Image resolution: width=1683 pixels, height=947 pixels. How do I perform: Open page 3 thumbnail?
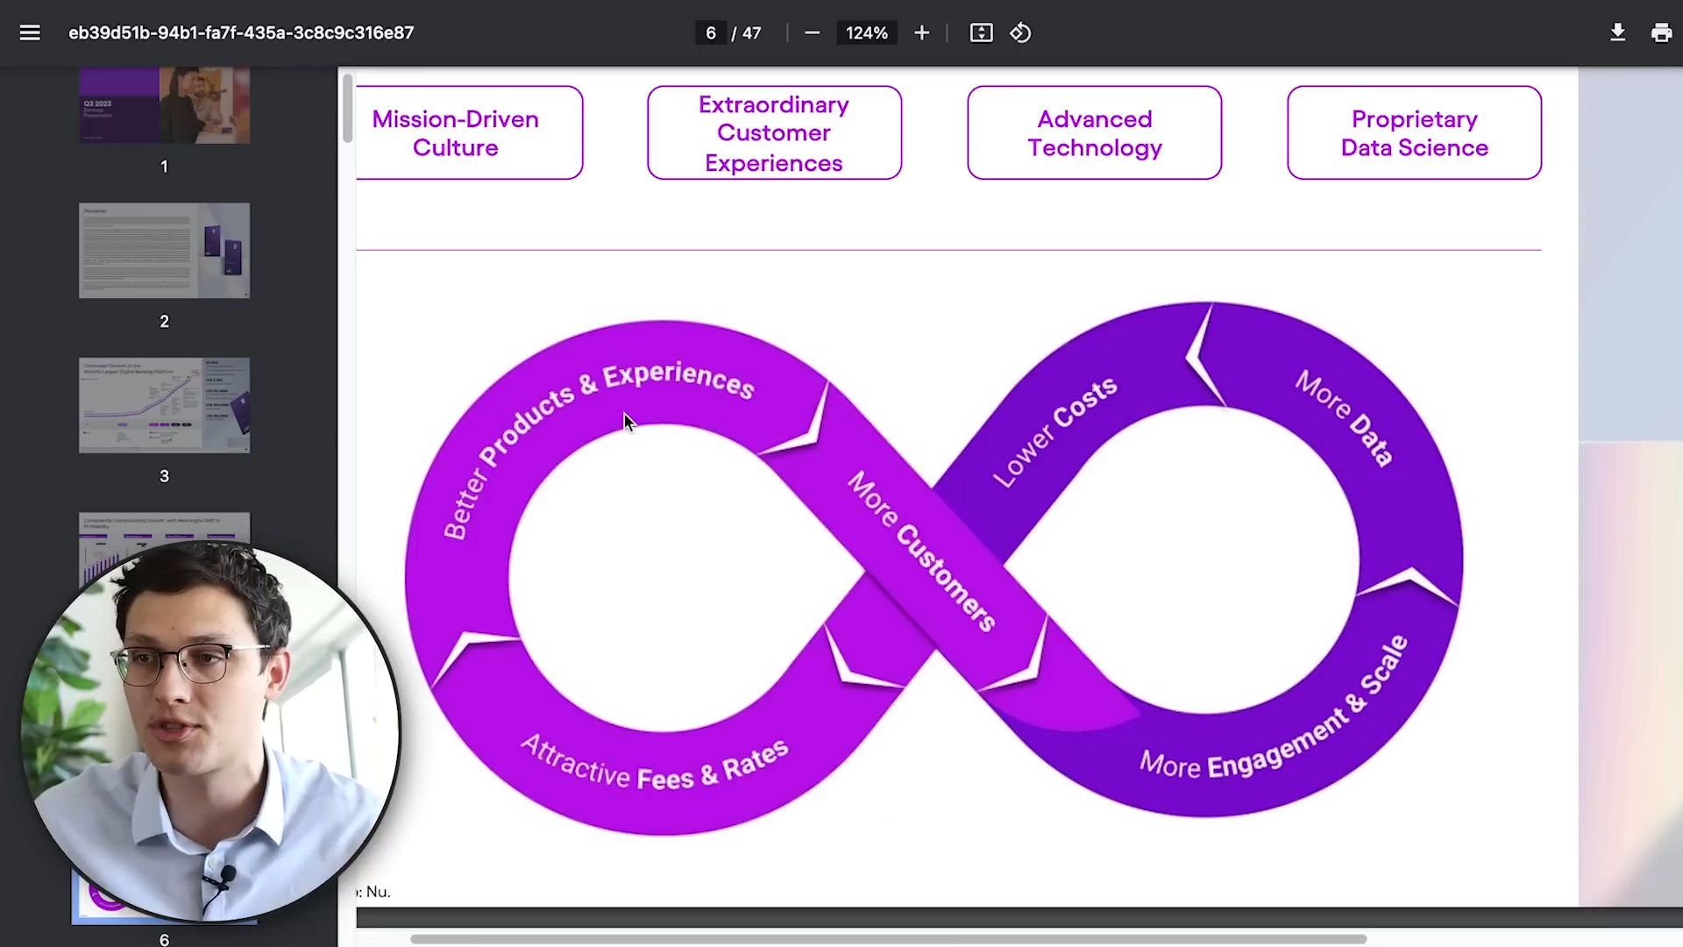pyautogui.click(x=164, y=405)
